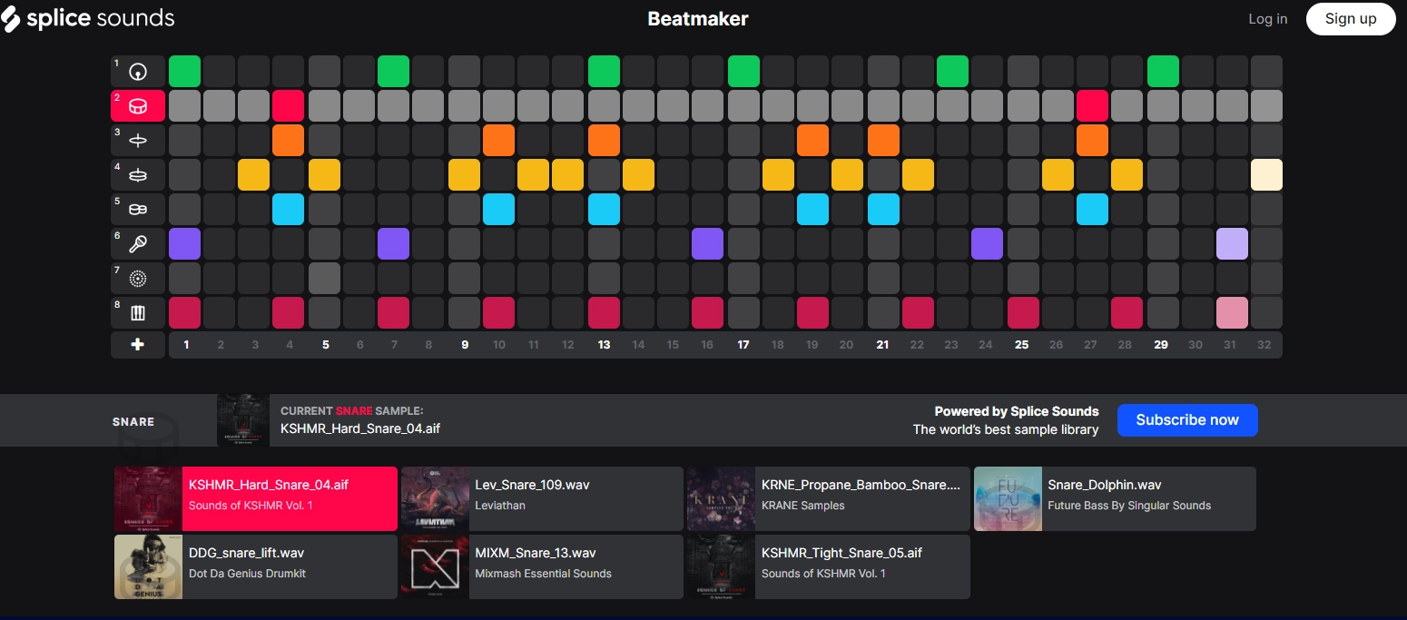Click the Log in link
Viewport: 1407px width, 620px height.
click(x=1267, y=18)
